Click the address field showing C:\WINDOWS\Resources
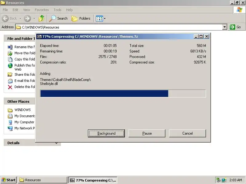Viewport: 246px width, 184px height. pos(119,27)
